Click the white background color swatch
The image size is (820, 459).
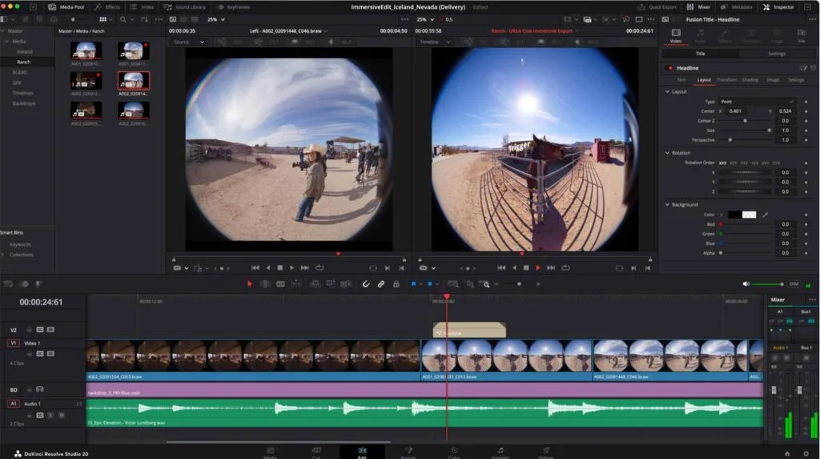tap(749, 215)
